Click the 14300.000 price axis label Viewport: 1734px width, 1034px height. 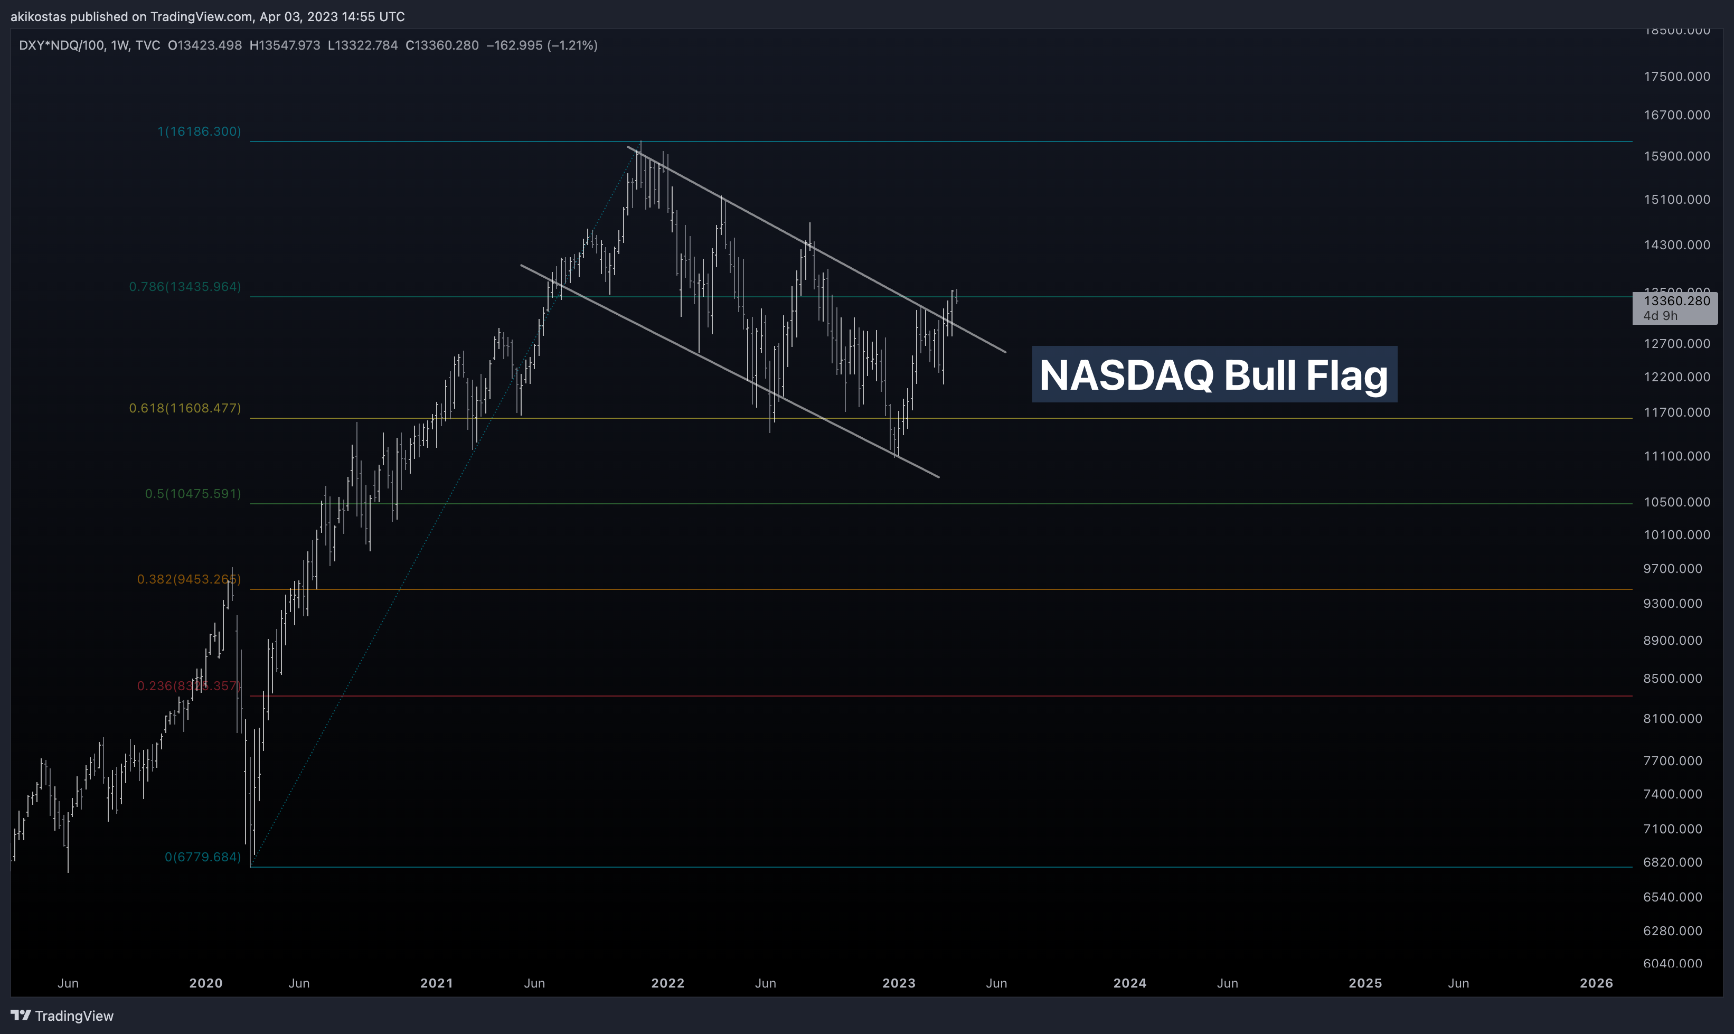coord(1677,245)
